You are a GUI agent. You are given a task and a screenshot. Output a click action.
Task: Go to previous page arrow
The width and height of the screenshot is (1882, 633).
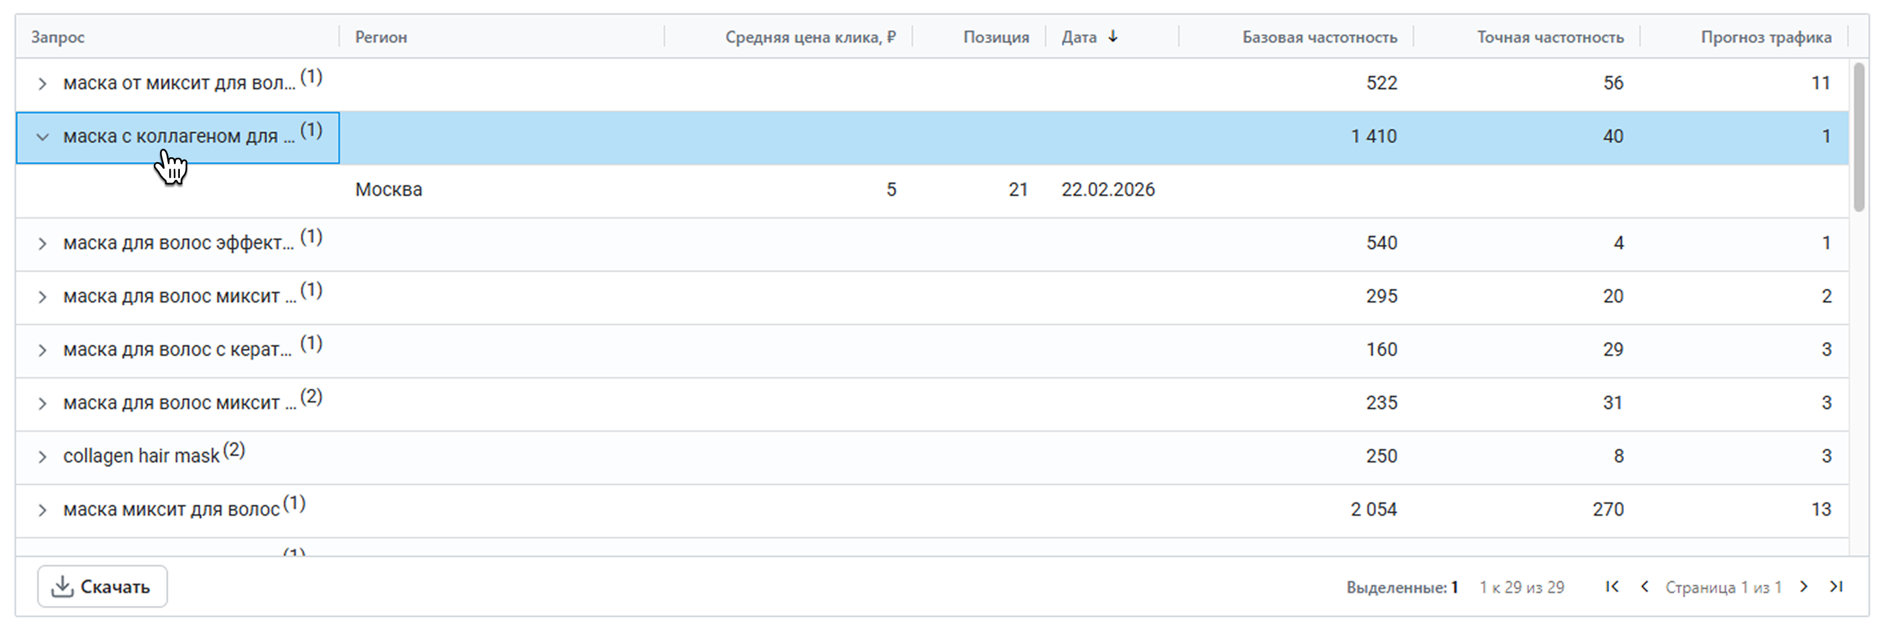pyautogui.click(x=1645, y=587)
